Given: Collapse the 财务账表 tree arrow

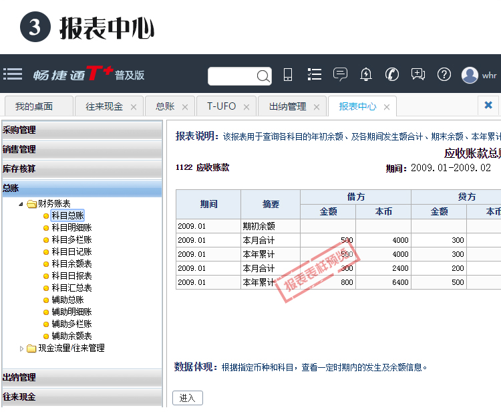Looking at the screenshot, I should click(21, 204).
